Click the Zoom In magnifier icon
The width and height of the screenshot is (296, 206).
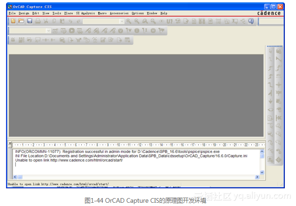(129, 21)
